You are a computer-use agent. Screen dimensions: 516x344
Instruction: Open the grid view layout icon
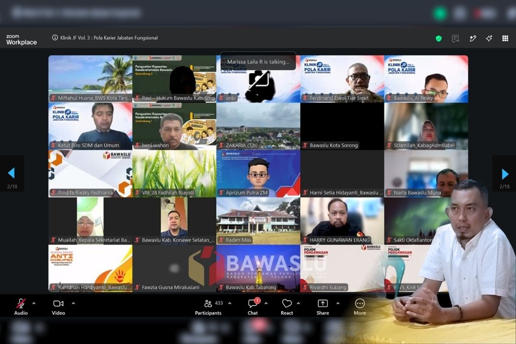coord(505,39)
